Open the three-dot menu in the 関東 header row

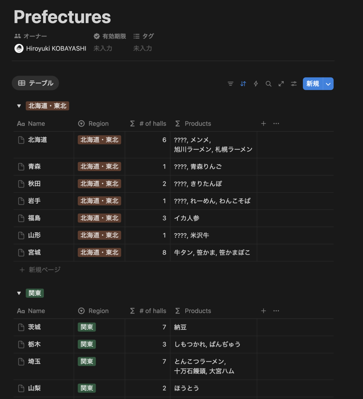coord(276,311)
